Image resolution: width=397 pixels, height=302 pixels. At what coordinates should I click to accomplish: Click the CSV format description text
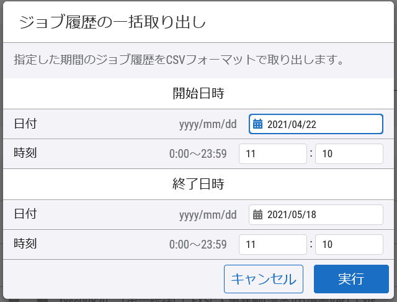[x=179, y=60]
